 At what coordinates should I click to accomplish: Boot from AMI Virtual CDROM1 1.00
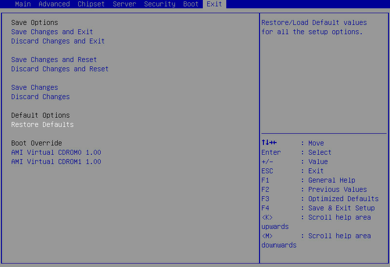click(56, 162)
